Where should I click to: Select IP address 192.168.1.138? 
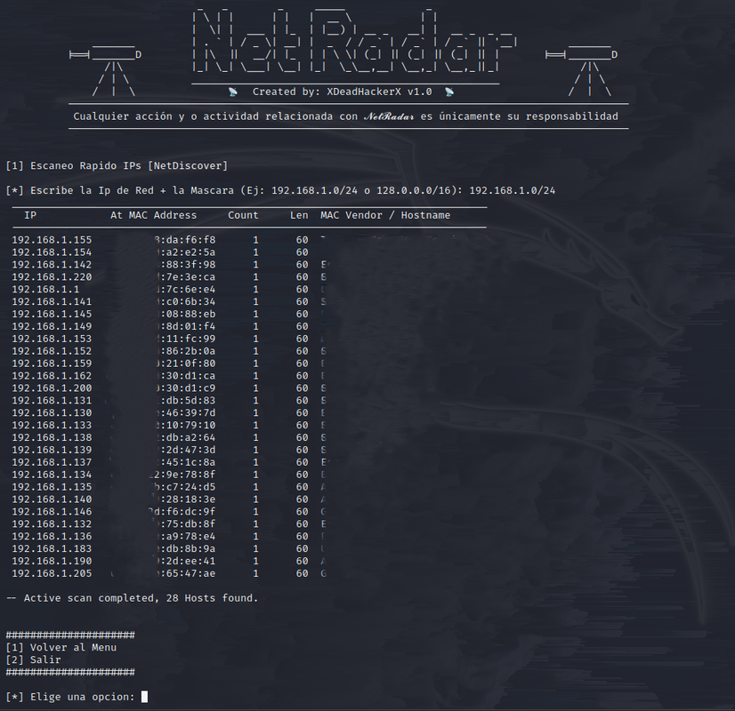(x=52, y=437)
